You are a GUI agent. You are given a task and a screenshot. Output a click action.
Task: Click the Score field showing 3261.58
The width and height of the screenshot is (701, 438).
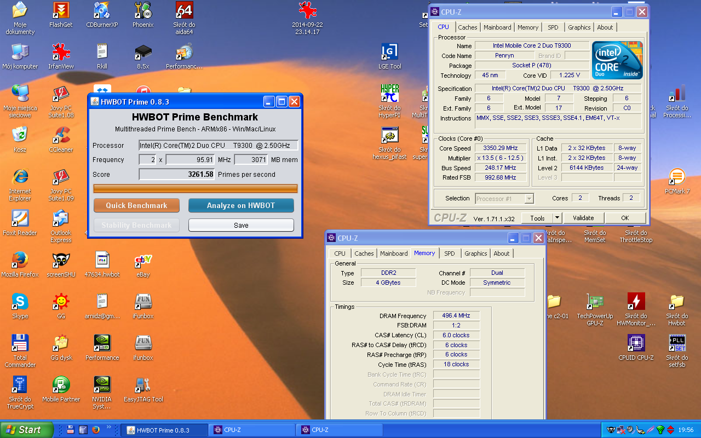pyautogui.click(x=176, y=174)
